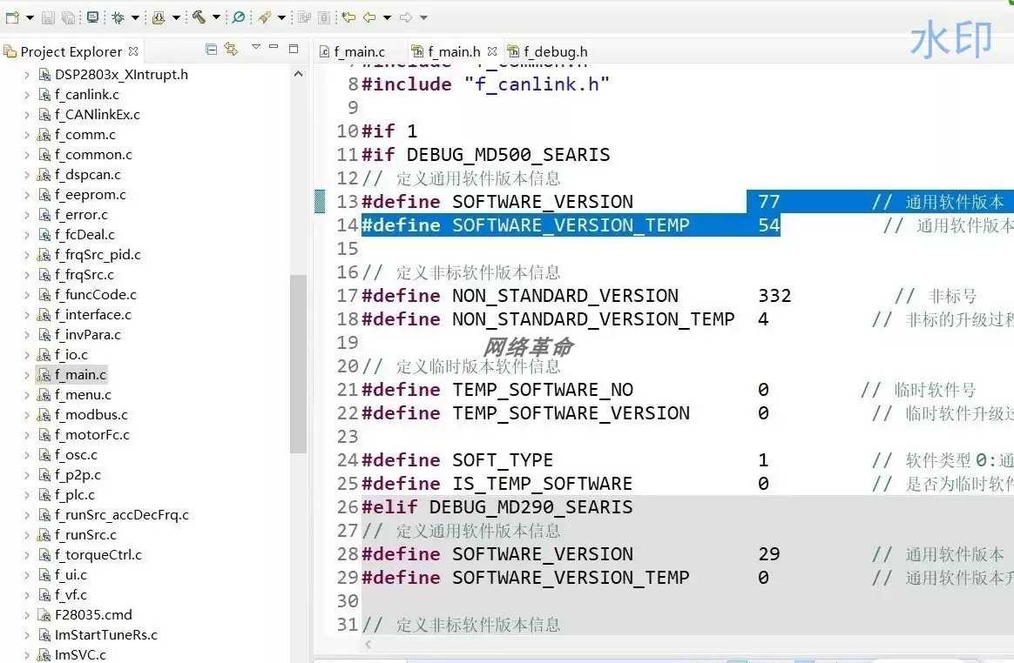This screenshot has width=1014, height=663.
Task: Click the editor horizontal scroll left arrow
Action: 368,645
